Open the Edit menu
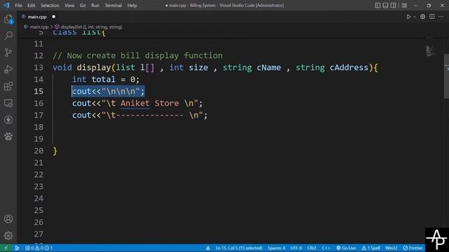The height and width of the screenshot is (252, 449). coord(31,6)
